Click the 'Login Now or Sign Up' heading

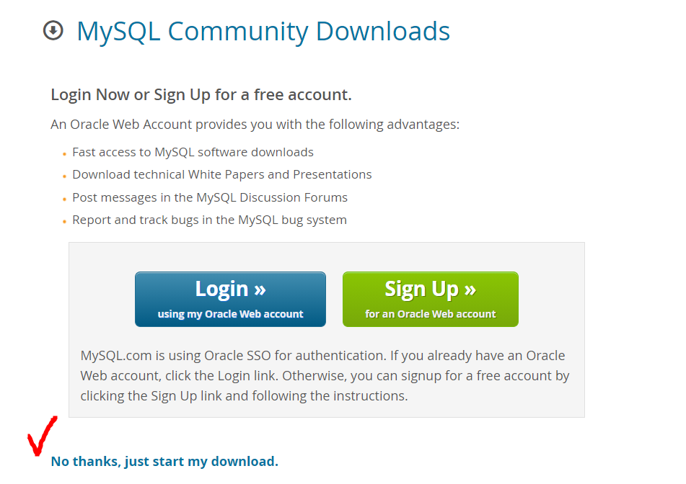click(x=201, y=95)
